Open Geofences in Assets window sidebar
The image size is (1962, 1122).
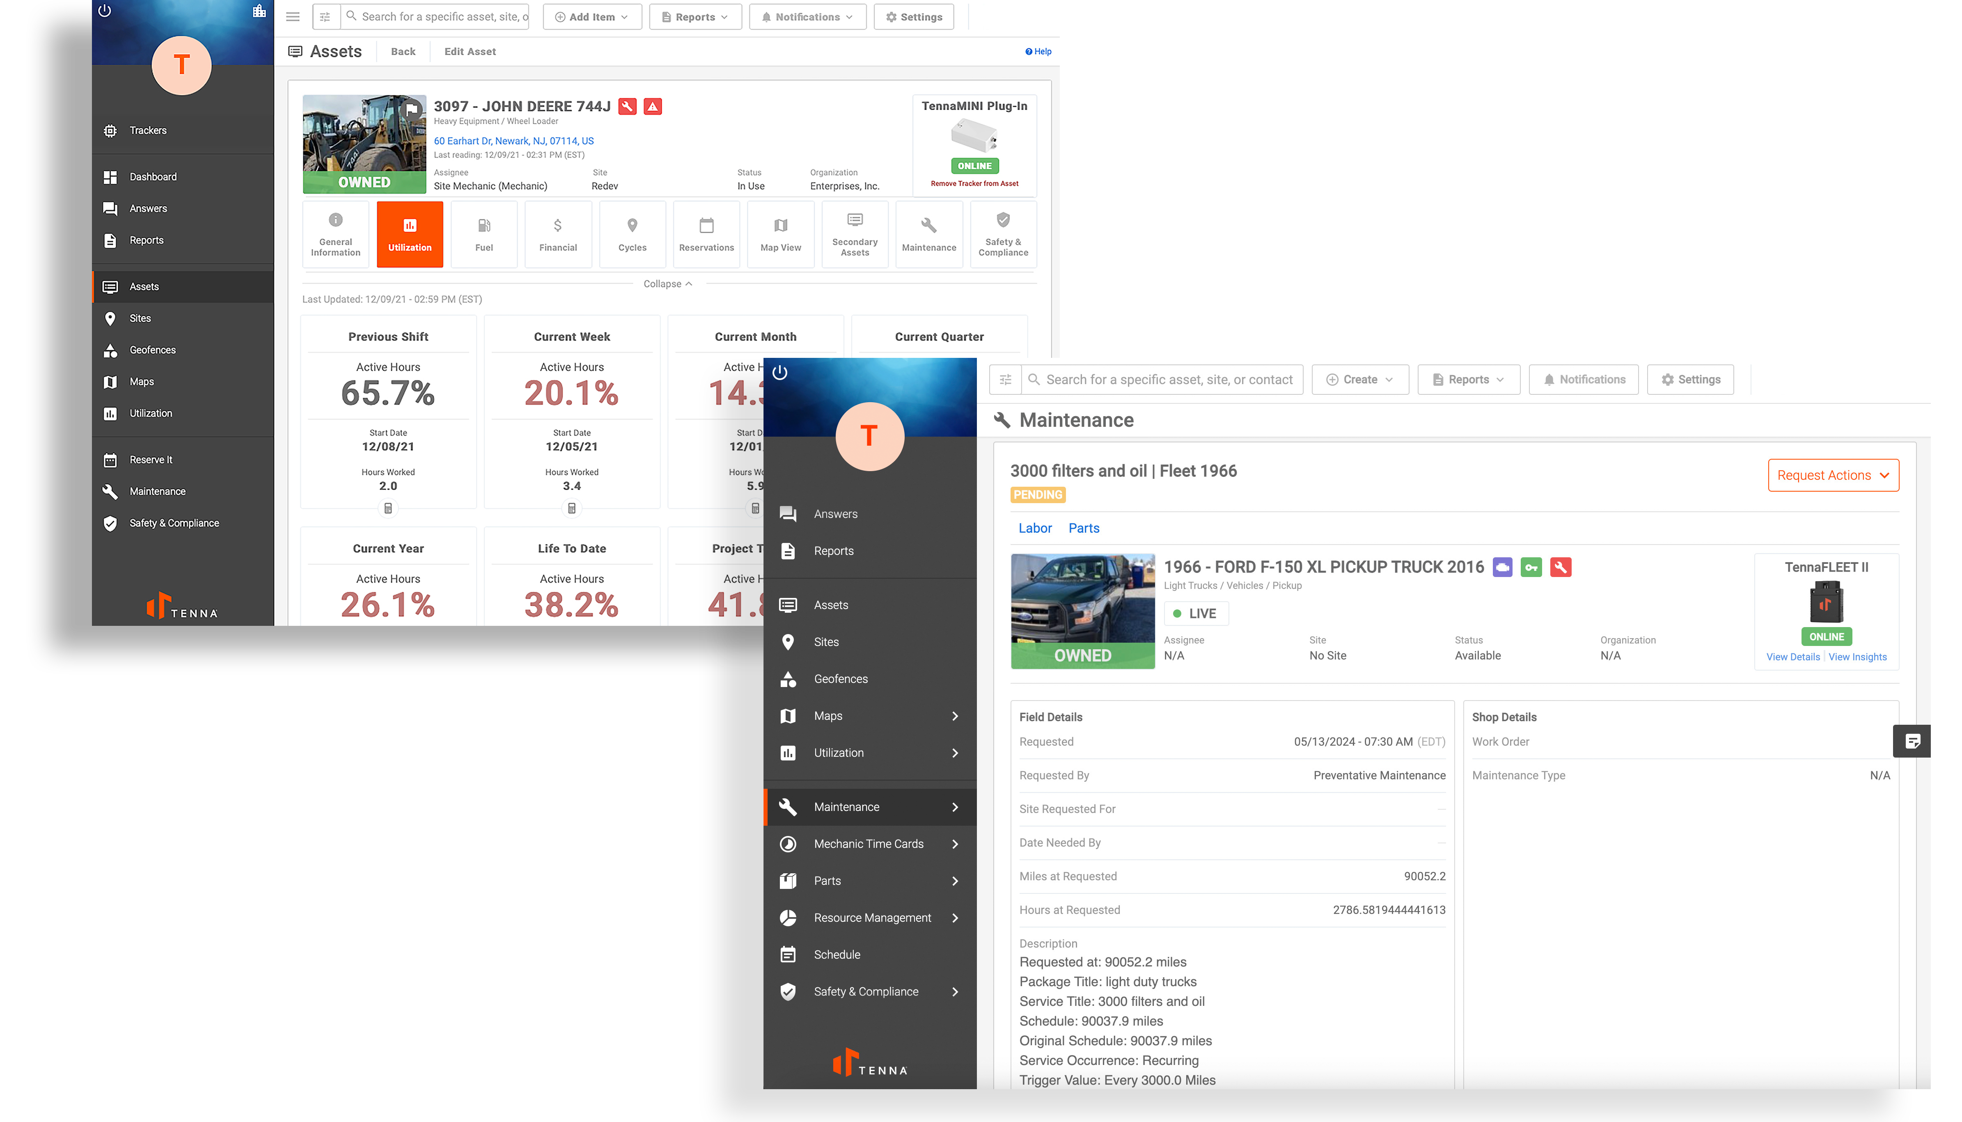183,350
